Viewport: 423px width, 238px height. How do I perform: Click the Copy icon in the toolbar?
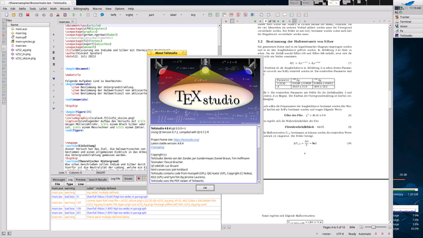[x=51, y=15]
